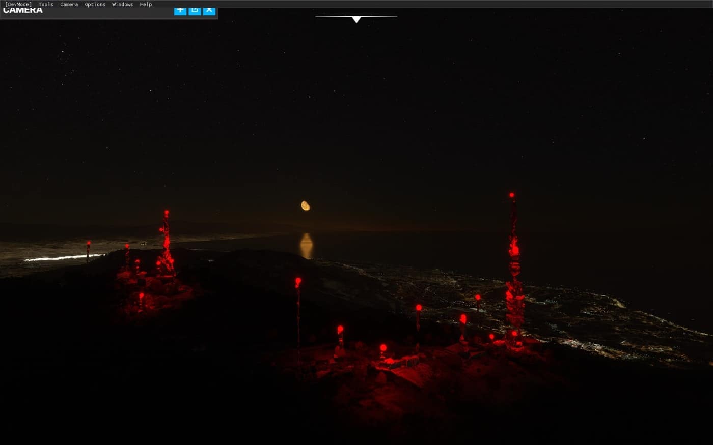Image resolution: width=713 pixels, height=445 pixels.
Task: Click the moon's reflection on the water
Action: pos(306,246)
